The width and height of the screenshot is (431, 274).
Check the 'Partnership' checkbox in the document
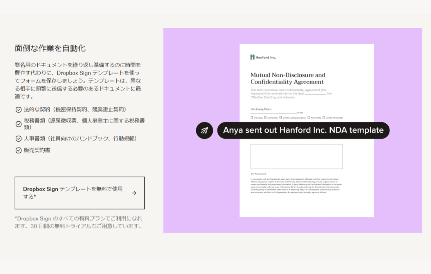click(x=309, y=117)
